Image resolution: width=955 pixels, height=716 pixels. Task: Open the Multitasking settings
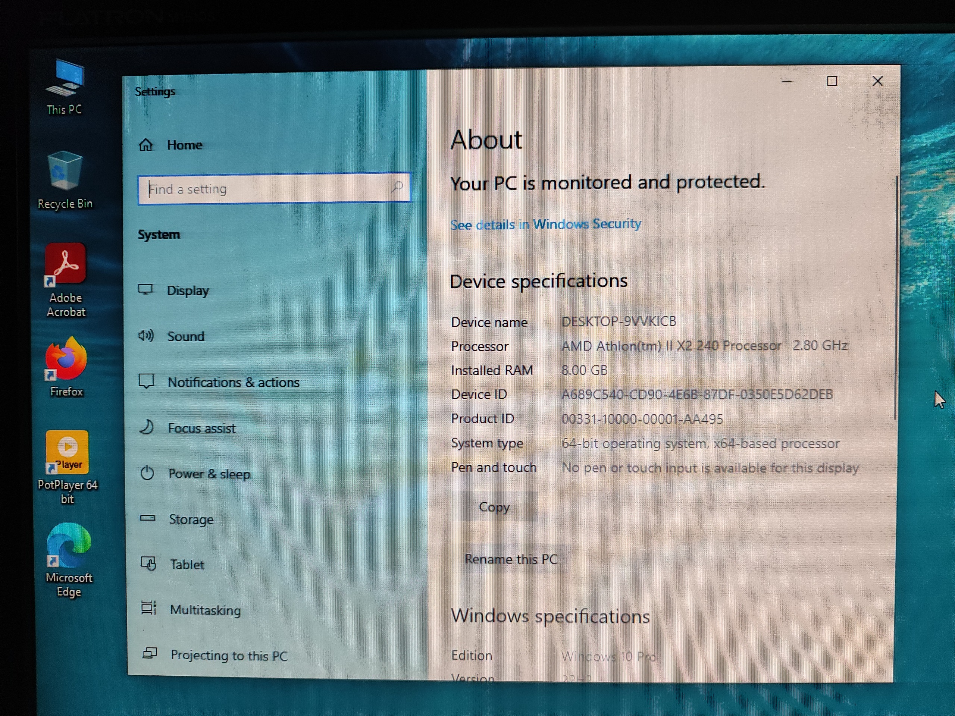coord(205,610)
